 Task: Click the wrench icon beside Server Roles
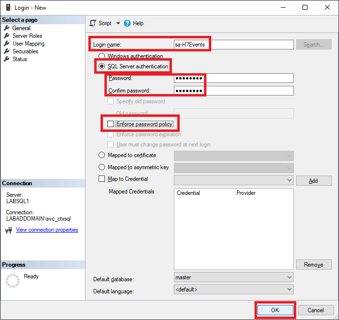(7, 36)
